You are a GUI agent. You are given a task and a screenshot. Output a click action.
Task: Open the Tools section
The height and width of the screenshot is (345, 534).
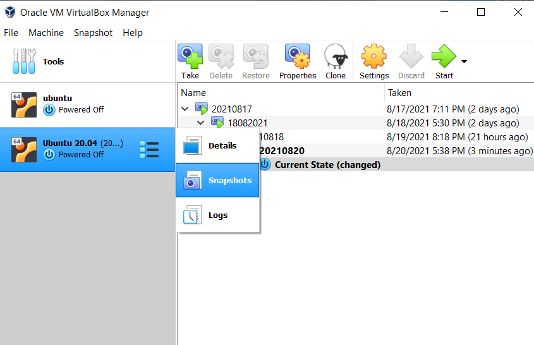pos(87,62)
